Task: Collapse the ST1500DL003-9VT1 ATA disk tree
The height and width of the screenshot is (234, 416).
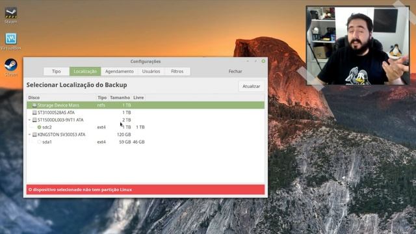Action: (x=29, y=120)
